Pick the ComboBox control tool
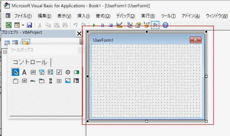Screen dimensions: 230x136 point(42,72)
